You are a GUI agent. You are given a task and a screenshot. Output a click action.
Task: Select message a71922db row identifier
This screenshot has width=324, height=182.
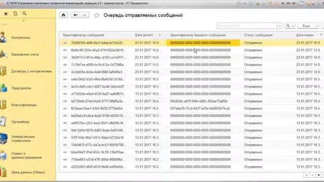pyautogui.click(x=98, y=94)
